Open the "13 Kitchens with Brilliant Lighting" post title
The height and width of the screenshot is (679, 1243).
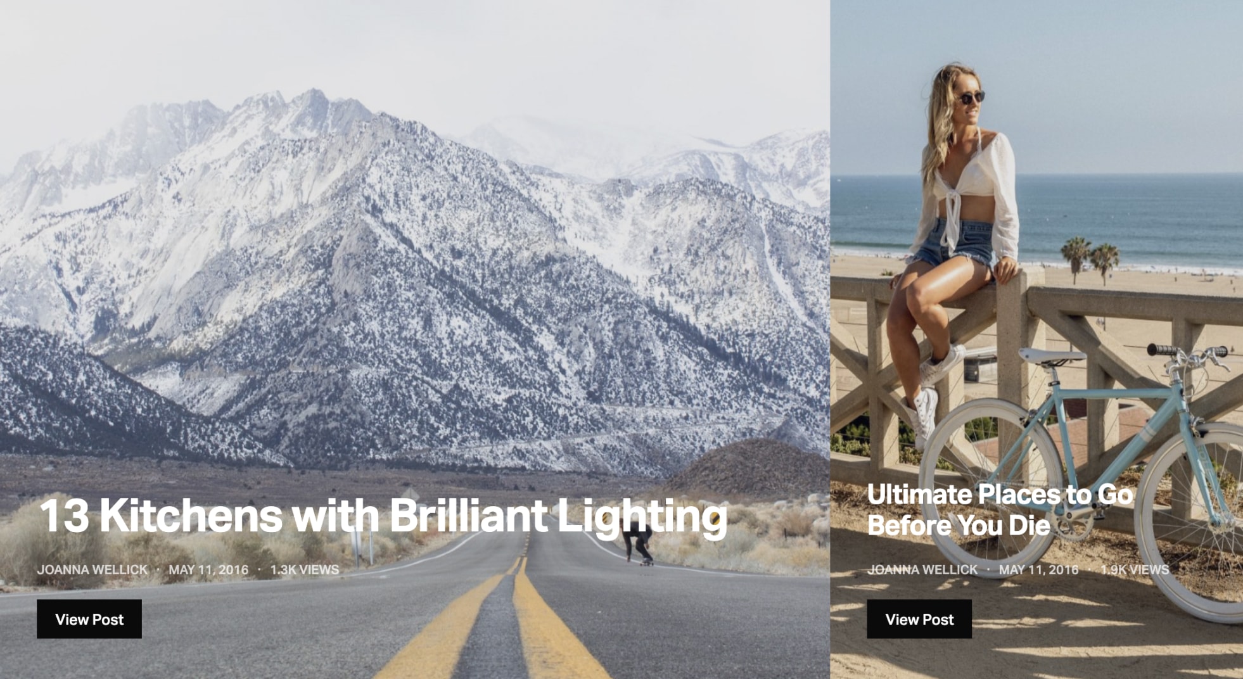click(383, 516)
